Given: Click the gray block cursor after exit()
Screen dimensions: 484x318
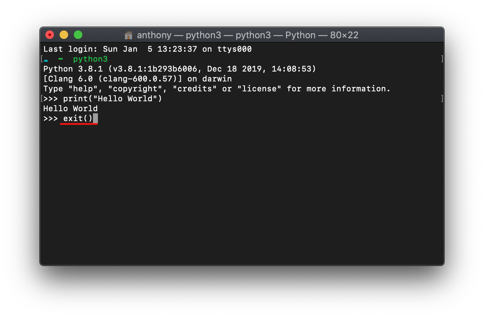Looking at the screenshot, I should click(95, 119).
